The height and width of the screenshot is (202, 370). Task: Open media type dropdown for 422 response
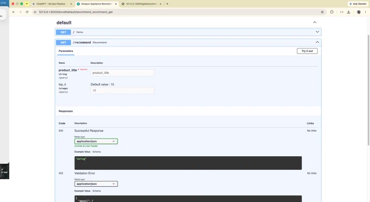(96, 184)
